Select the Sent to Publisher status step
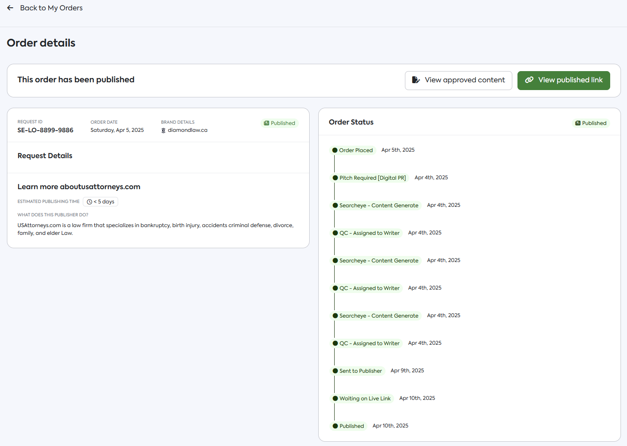The height and width of the screenshot is (446, 627). click(x=360, y=371)
